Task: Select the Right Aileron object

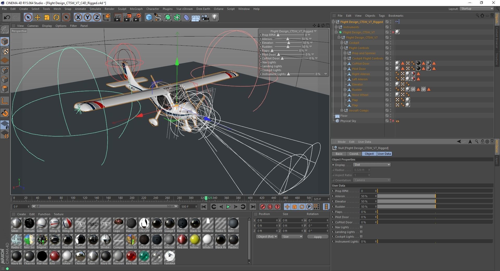Action: (x=361, y=74)
